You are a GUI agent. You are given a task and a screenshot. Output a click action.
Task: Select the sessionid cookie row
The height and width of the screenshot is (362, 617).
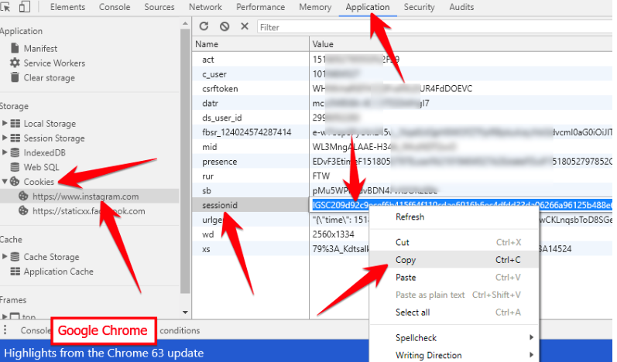click(221, 206)
